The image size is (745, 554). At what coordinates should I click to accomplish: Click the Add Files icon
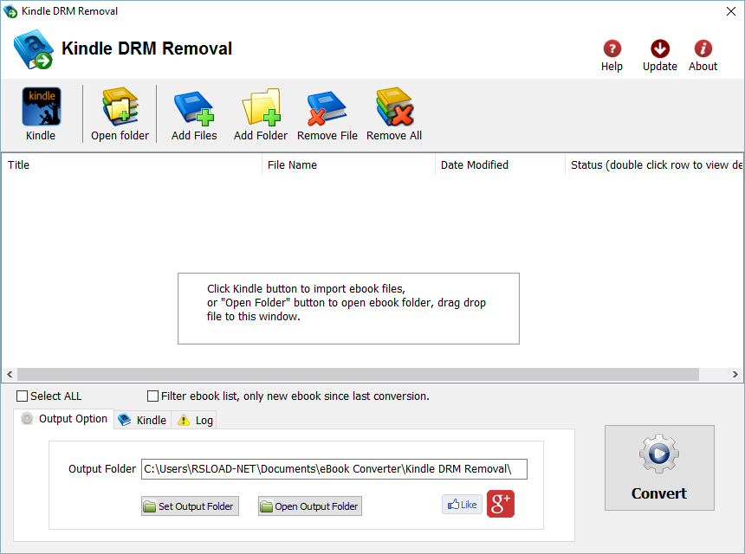[x=194, y=107]
